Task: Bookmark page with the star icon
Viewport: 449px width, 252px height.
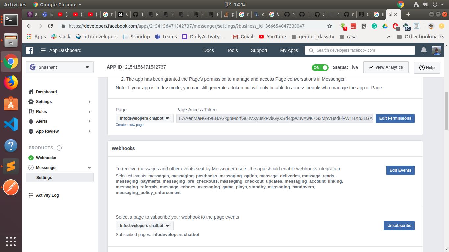Action: (330, 26)
